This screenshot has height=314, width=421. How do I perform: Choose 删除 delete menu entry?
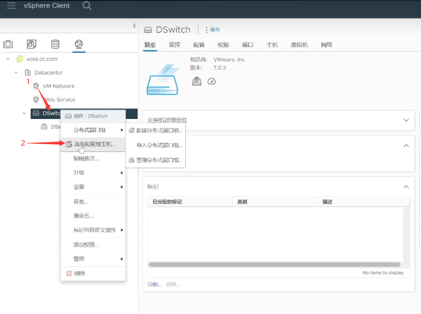93,273
